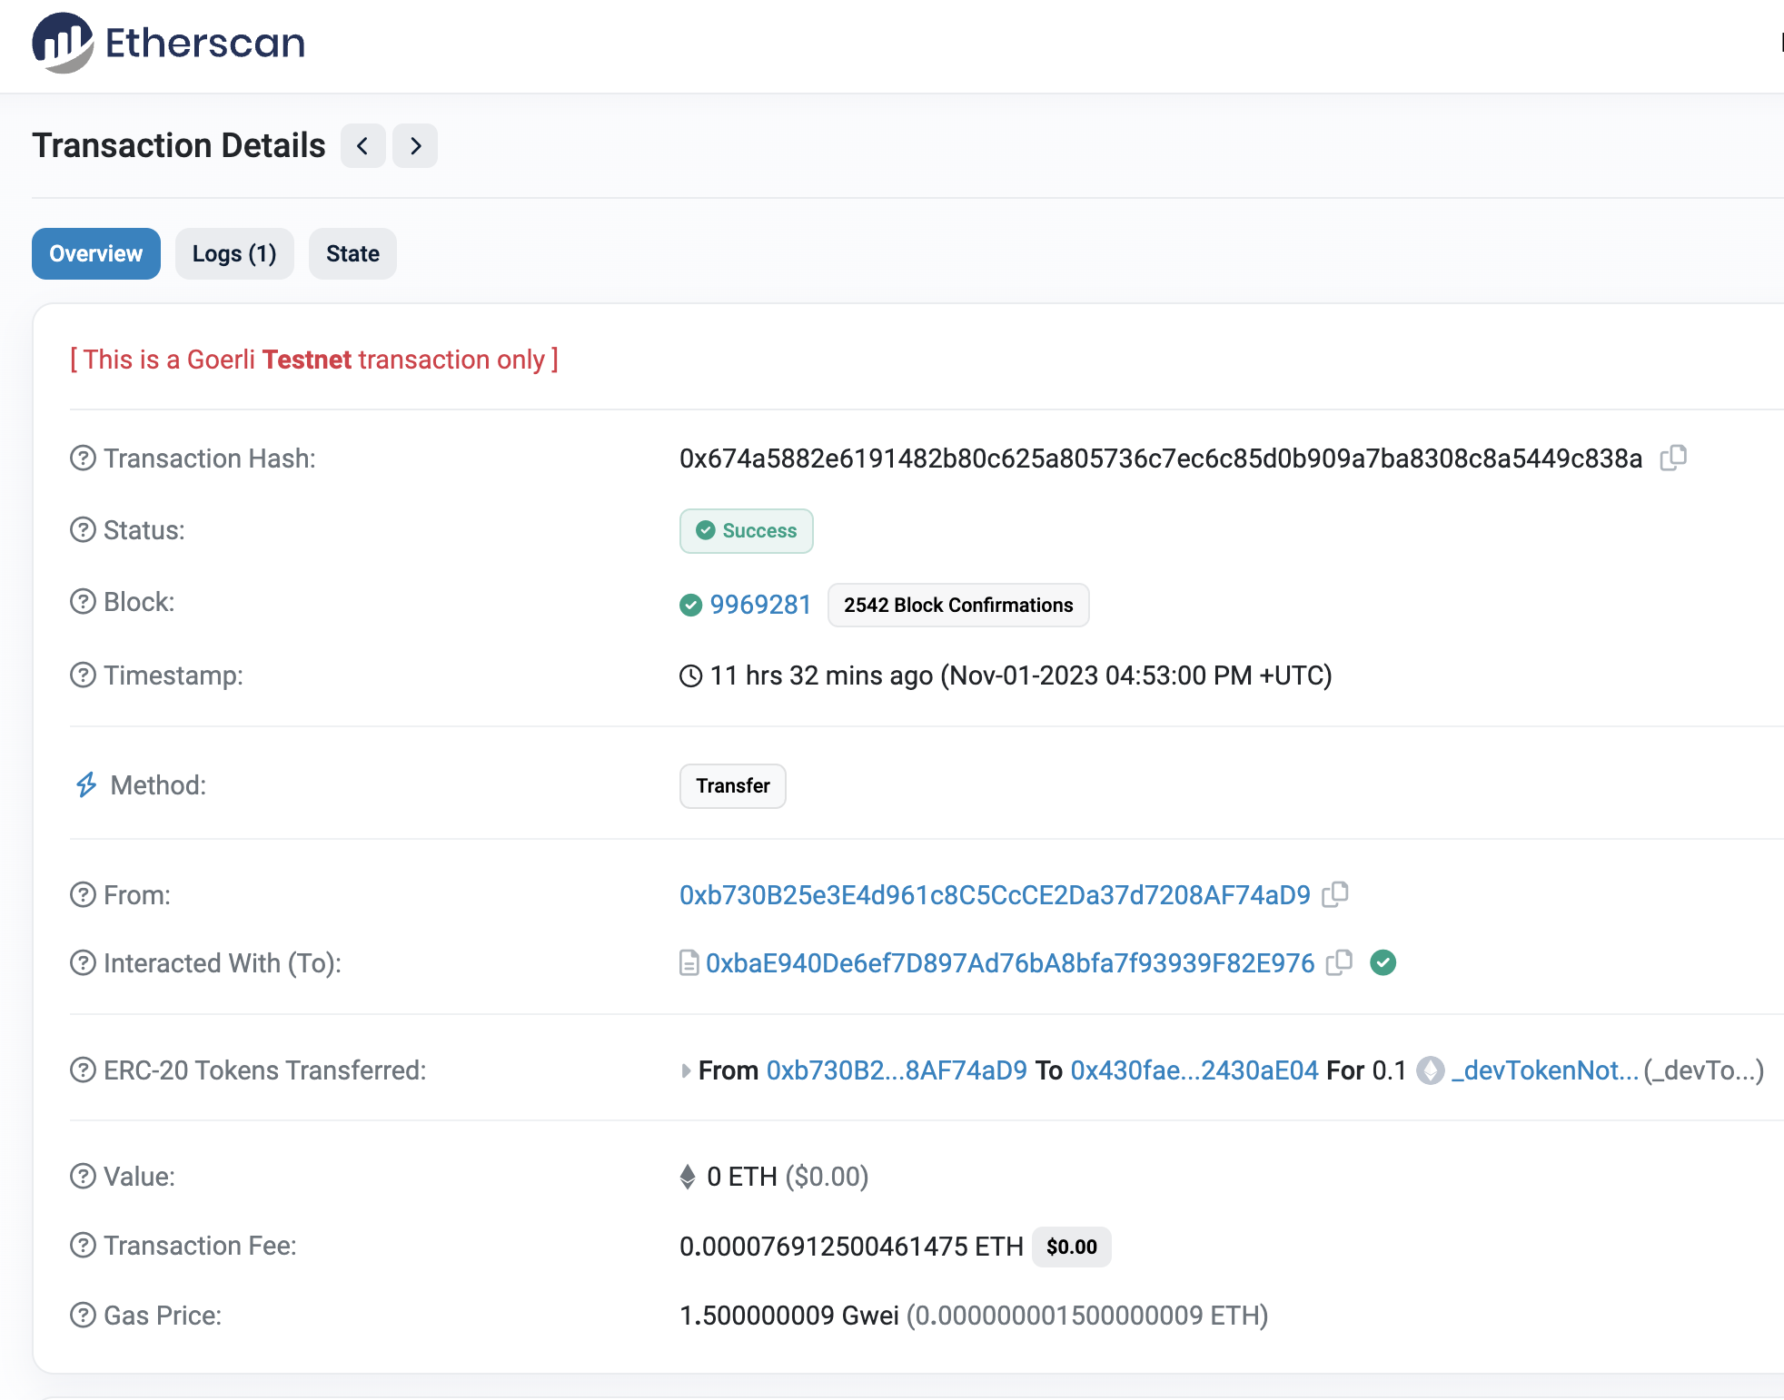Select the Overview tab
Viewport: 1784px width, 1400px height.
click(x=95, y=254)
